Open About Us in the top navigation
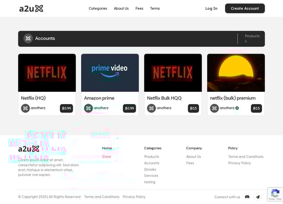This screenshot has width=283, height=204. tap(121, 9)
